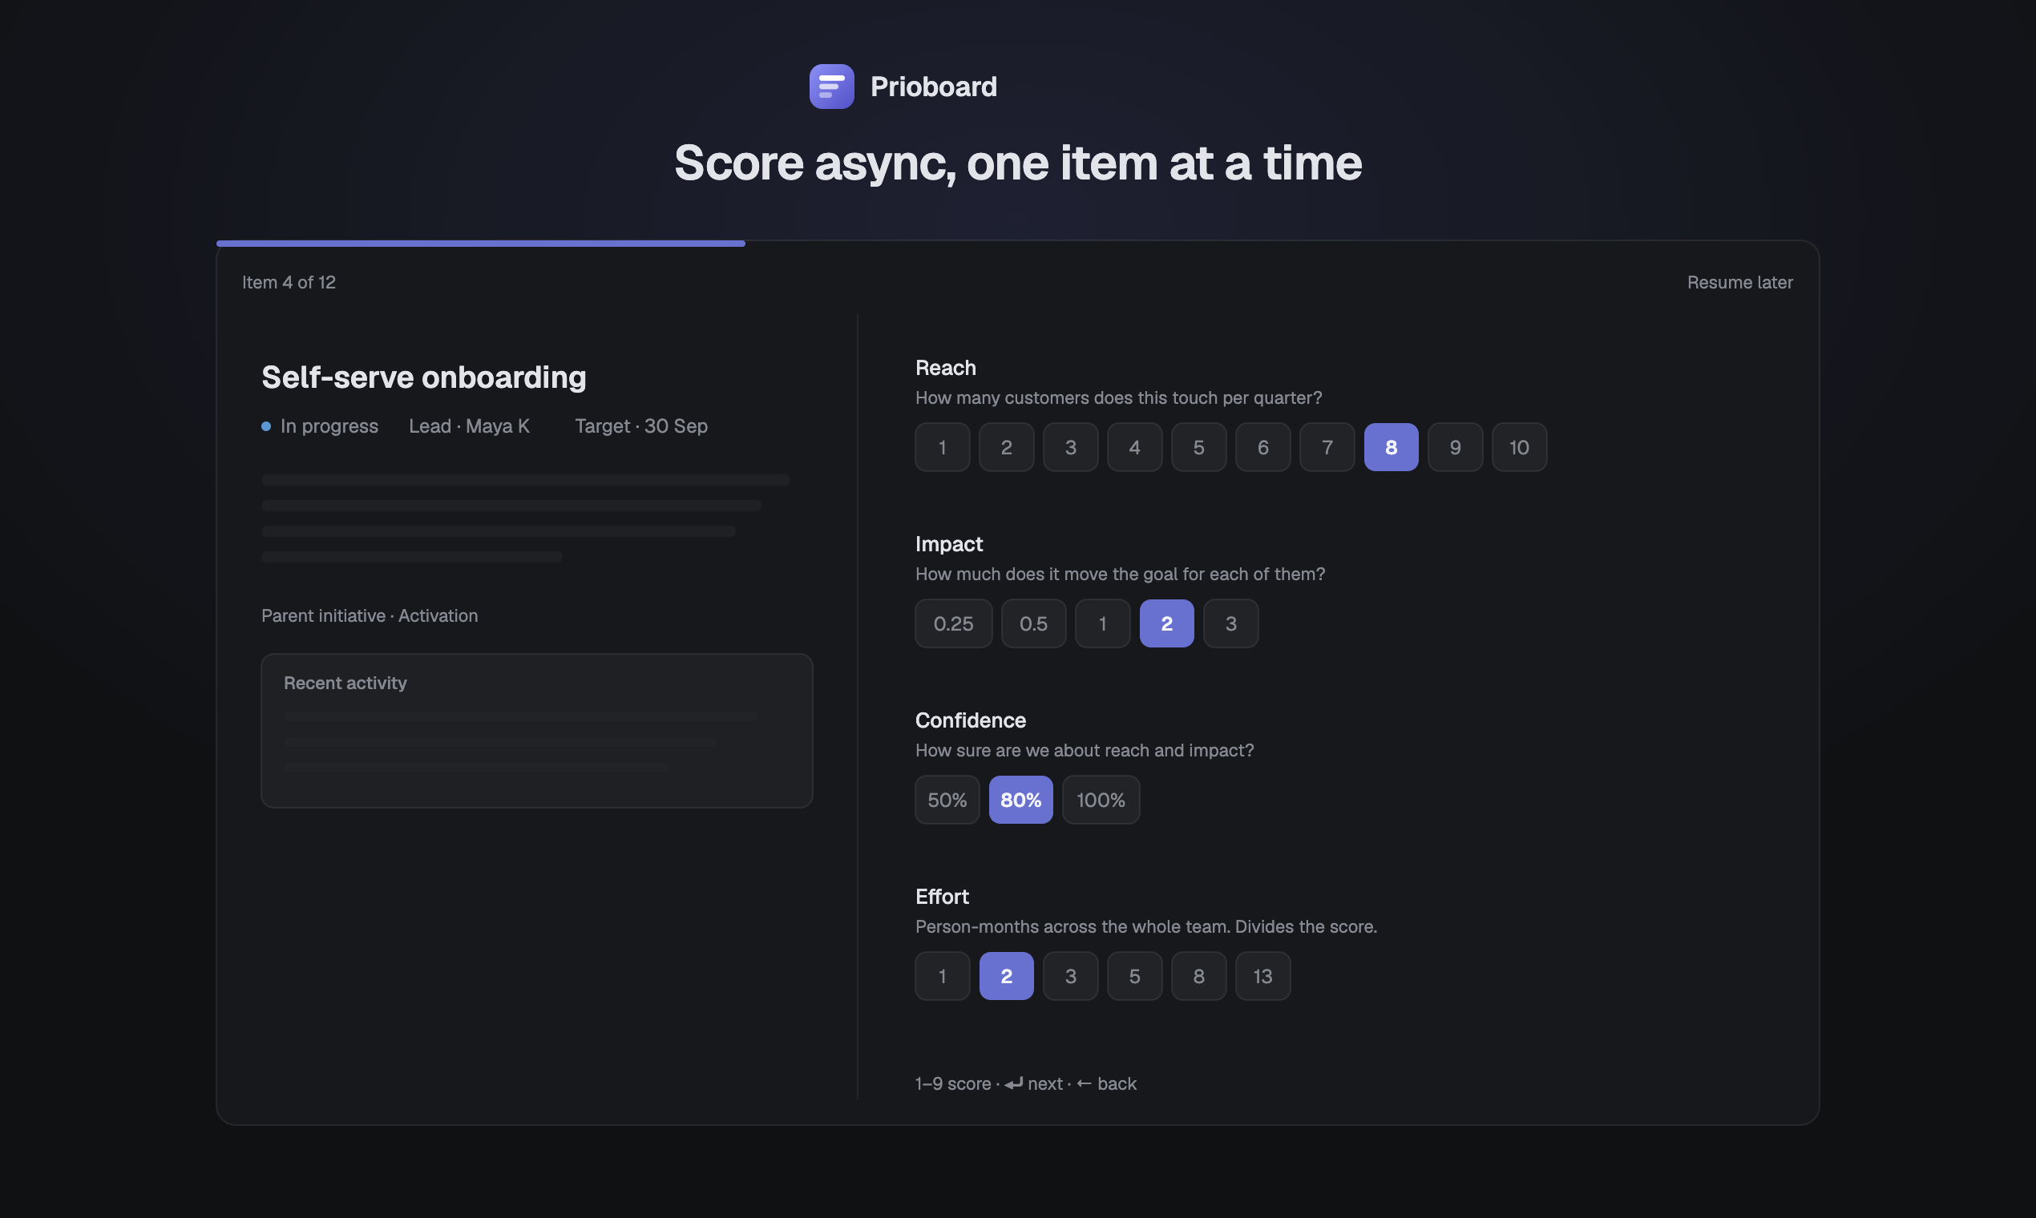Click the Lead · Maya K label
This screenshot has width=2036, height=1218.
(x=469, y=427)
